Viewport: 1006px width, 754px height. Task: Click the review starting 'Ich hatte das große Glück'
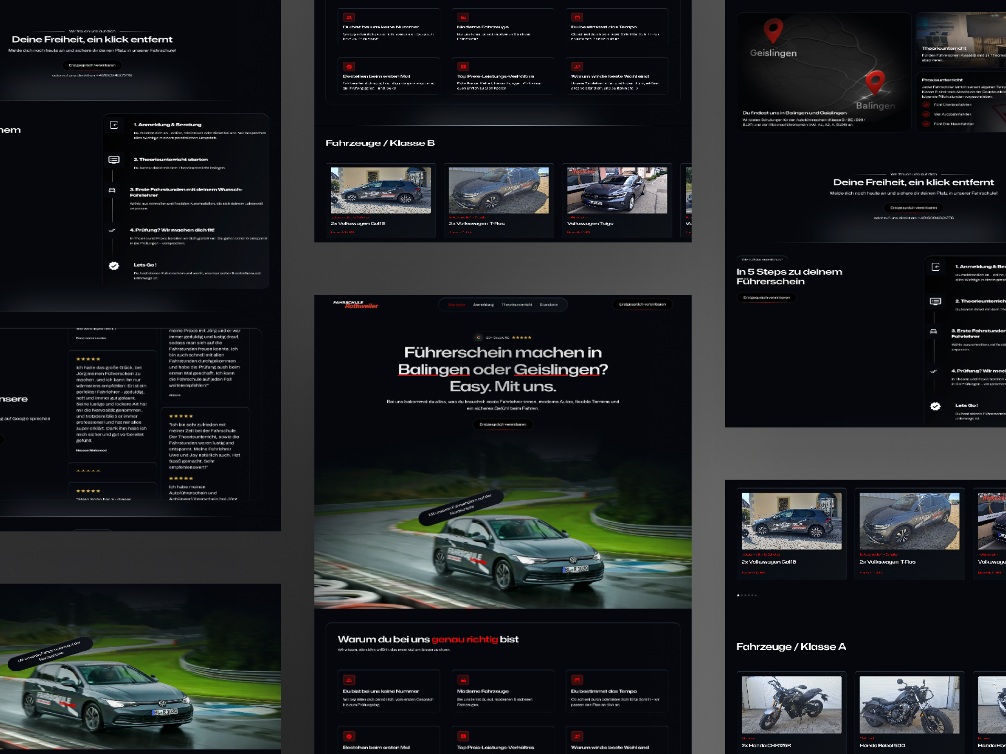coord(111,404)
